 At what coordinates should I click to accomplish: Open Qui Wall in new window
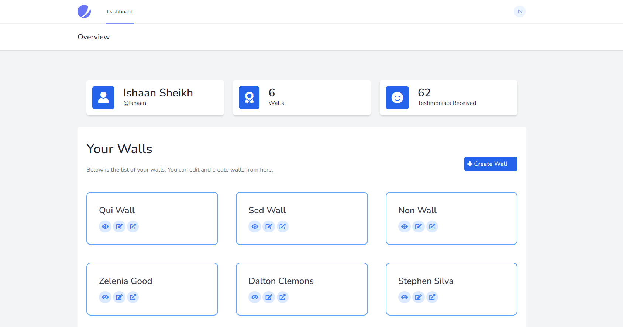pyautogui.click(x=133, y=226)
